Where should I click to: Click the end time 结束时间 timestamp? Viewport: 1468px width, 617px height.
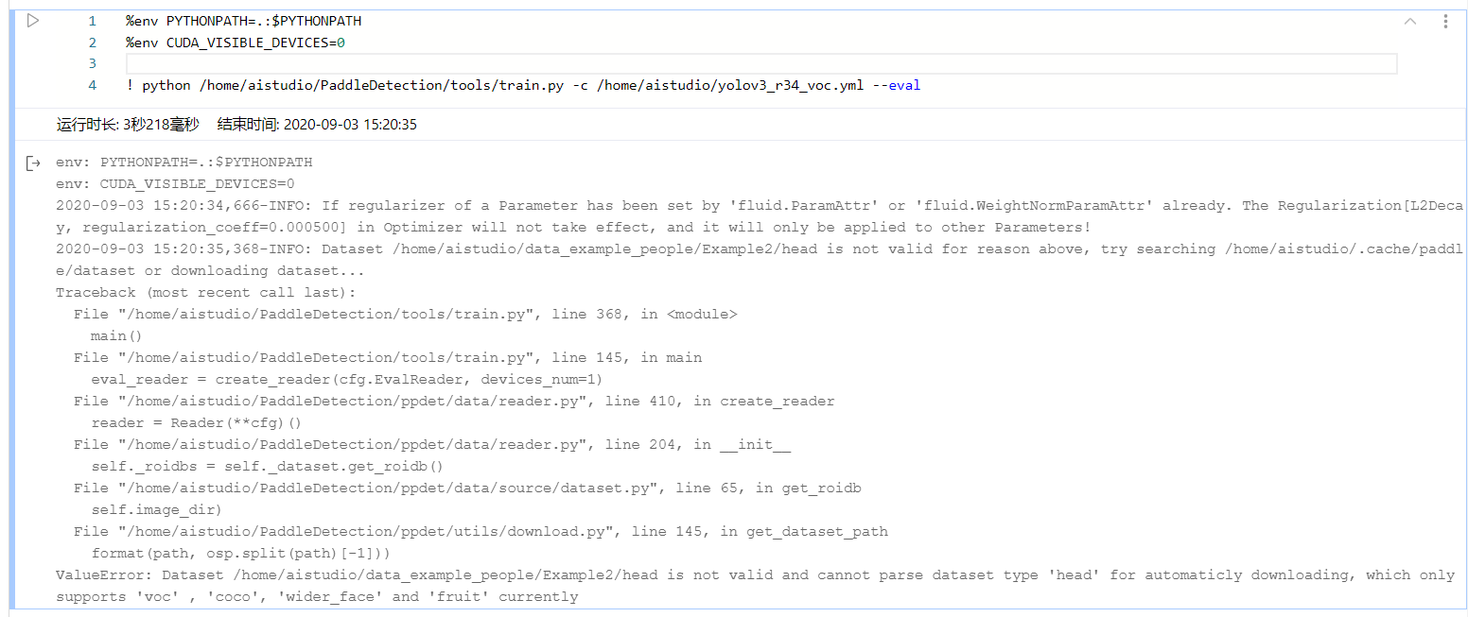tap(317, 125)
